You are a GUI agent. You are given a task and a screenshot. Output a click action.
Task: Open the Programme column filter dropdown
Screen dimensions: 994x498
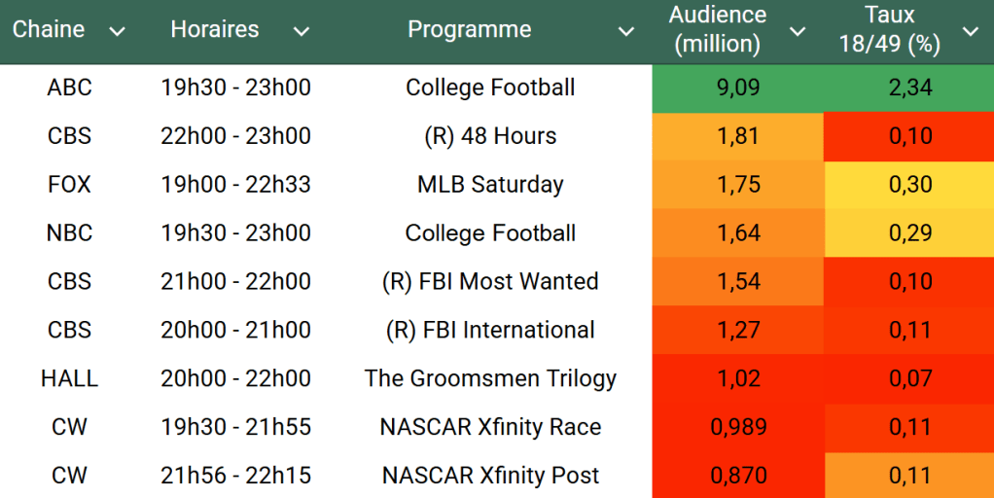point(626,32)
